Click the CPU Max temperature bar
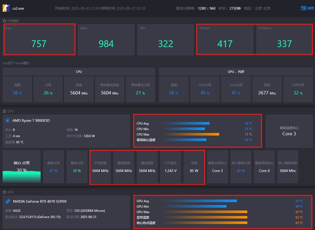The width and height of the screenshot is (315, 230). click(192, 135)
